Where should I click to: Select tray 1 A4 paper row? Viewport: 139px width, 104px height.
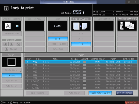[x=81, y=62]
